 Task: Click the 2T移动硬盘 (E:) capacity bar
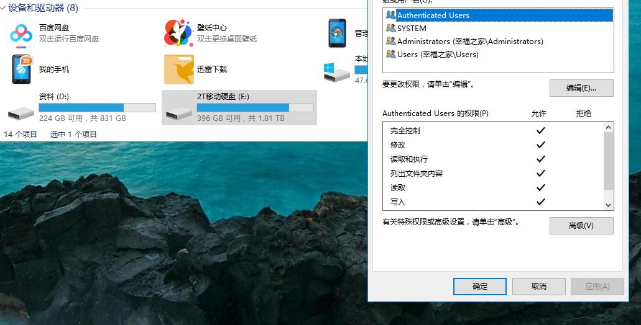(x=255, y=107)
